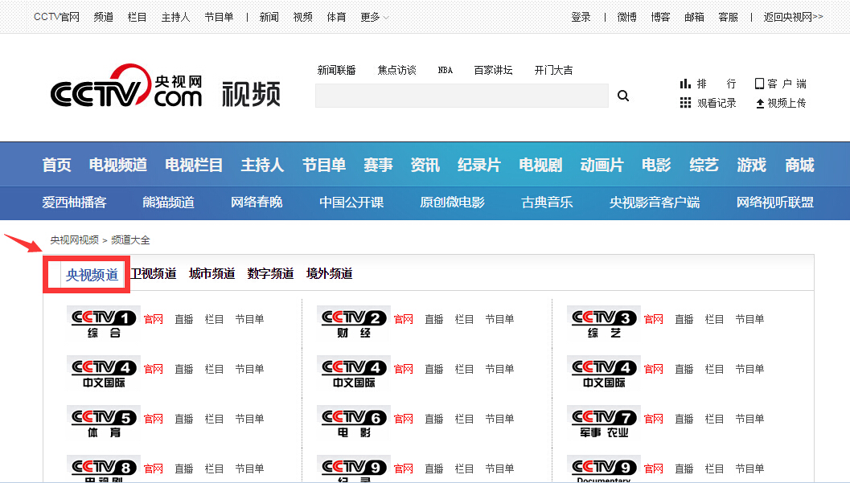Click 央视网视频 in the breadcrumb
This screenshot has height=483, width=850.
[74, 239]
